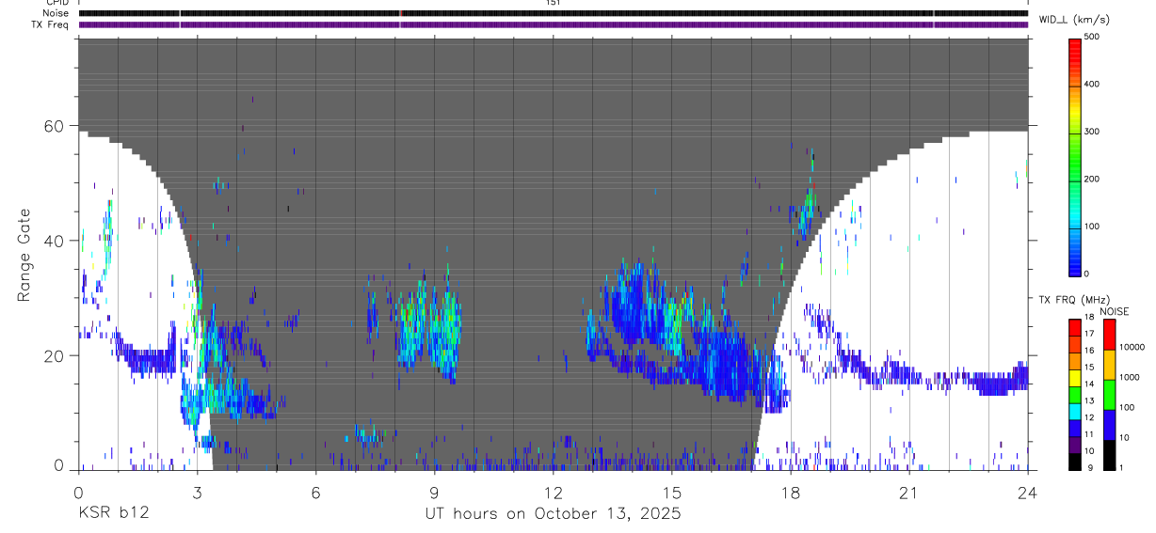Click the red 17-18 MHz segment of TX FRQ scale

coord(1074,327)
